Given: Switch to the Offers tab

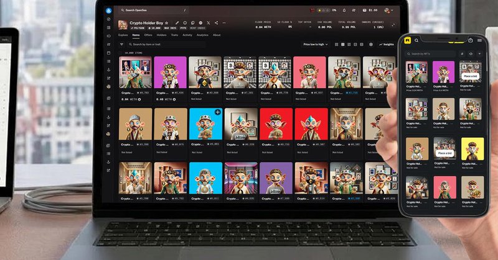Looking at the screenshot, I should click(x=148, y=35).
